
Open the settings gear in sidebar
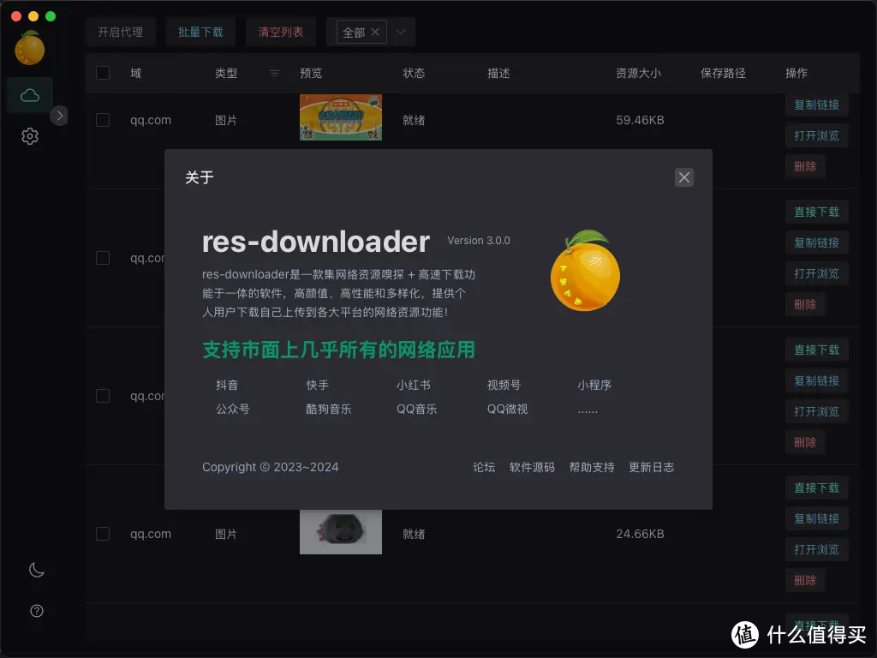pos(30,136)
